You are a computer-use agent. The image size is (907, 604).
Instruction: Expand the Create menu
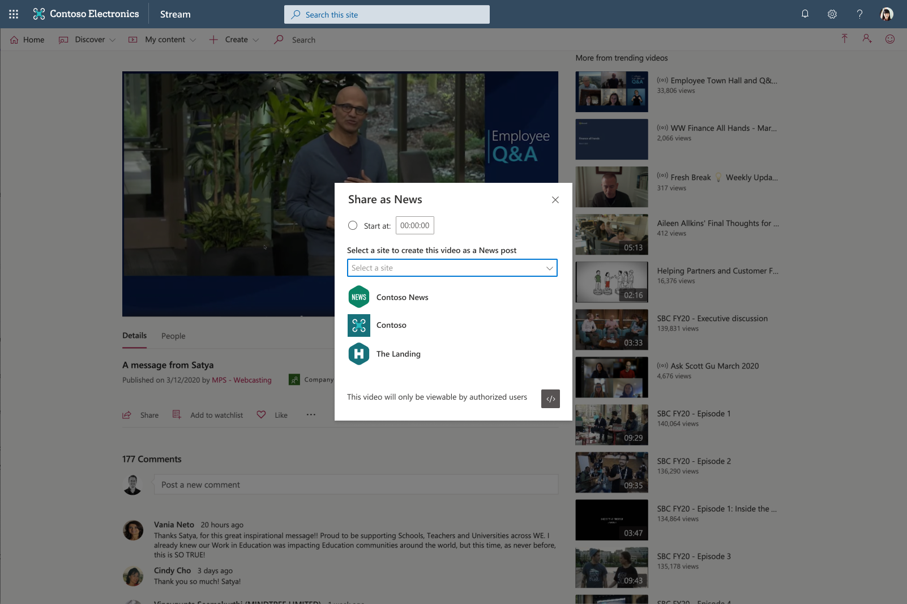[x=234, y=40]
